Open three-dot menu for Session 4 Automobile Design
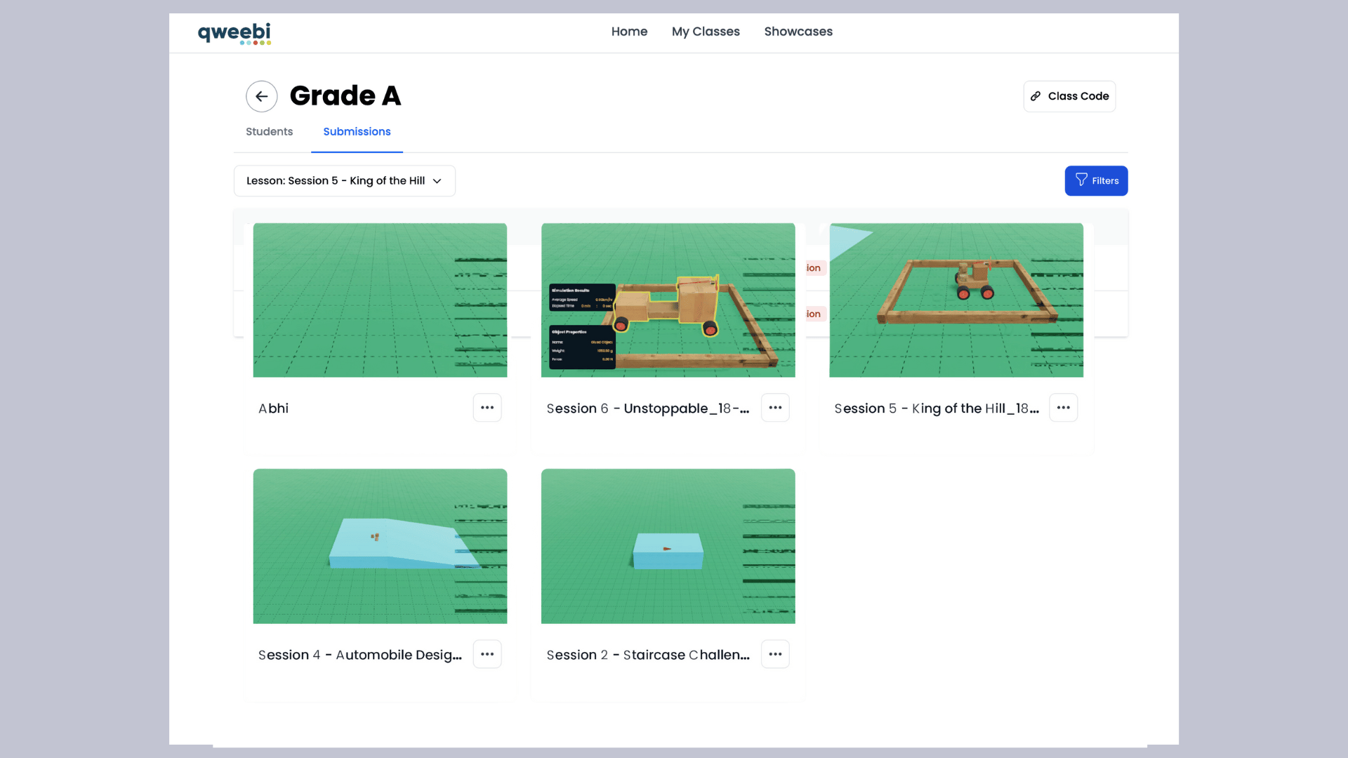This screenshot has width=1348, height=758. [487, 654]
